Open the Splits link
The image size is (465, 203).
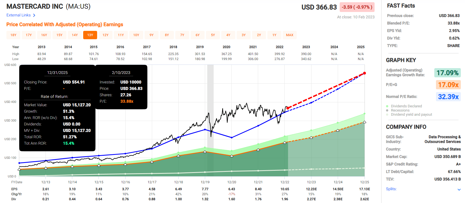(x=391, y=189)
